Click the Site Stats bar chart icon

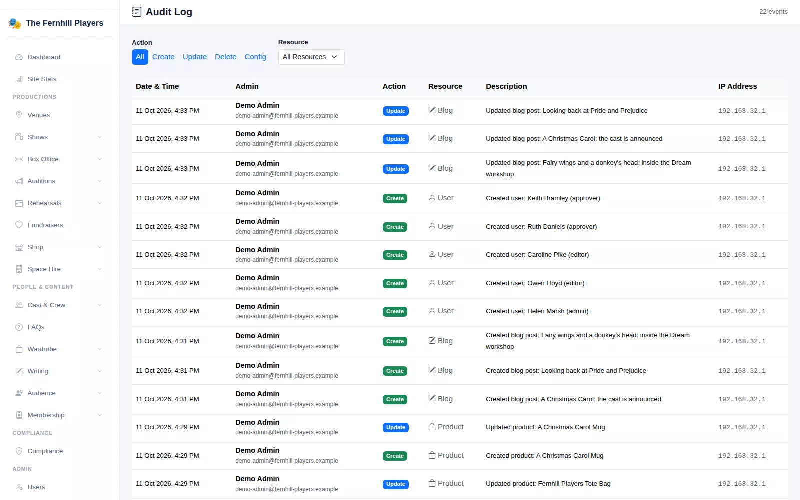tap(19, 79)
